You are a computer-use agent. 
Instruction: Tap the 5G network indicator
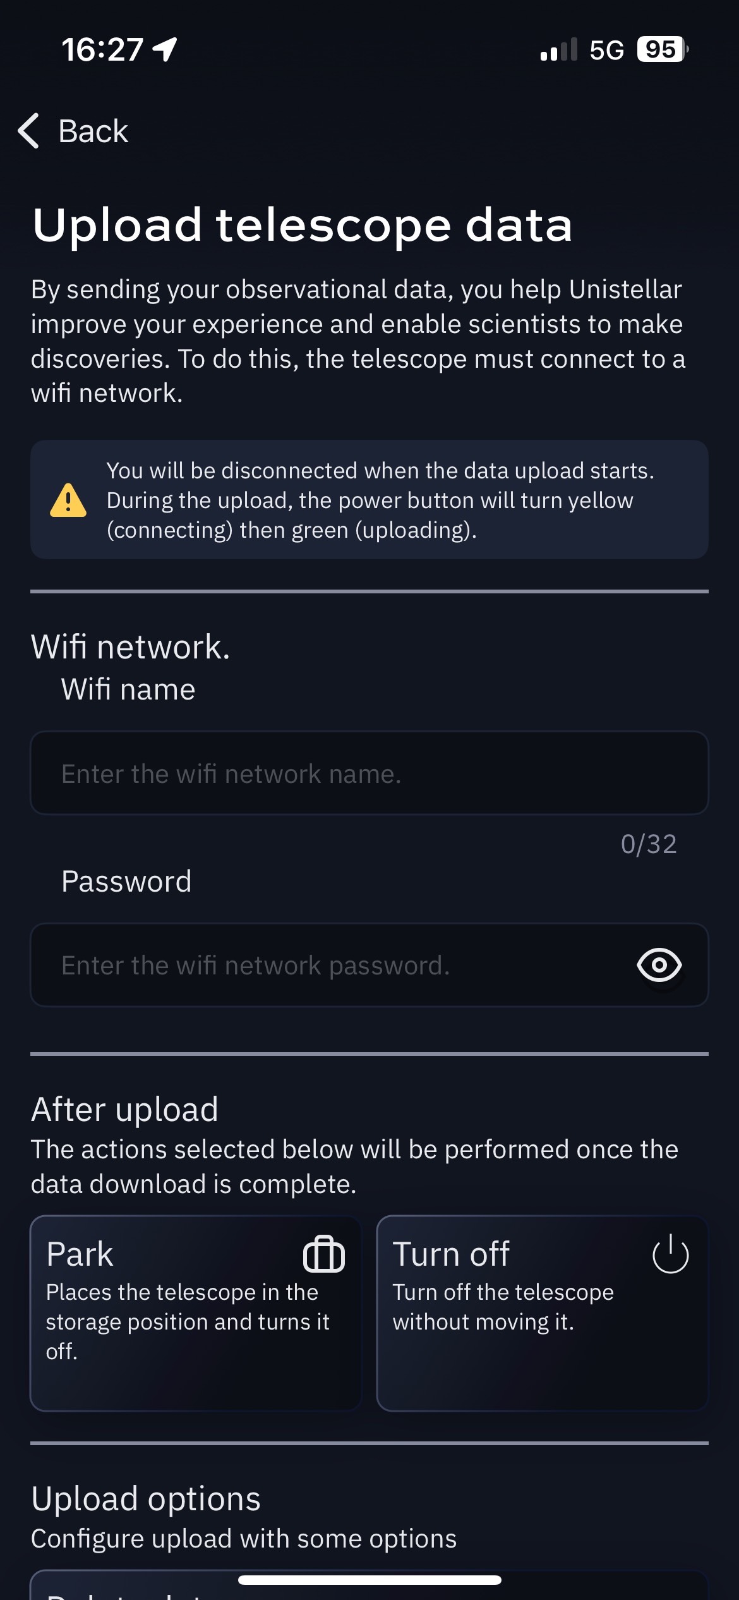(606, 49)
